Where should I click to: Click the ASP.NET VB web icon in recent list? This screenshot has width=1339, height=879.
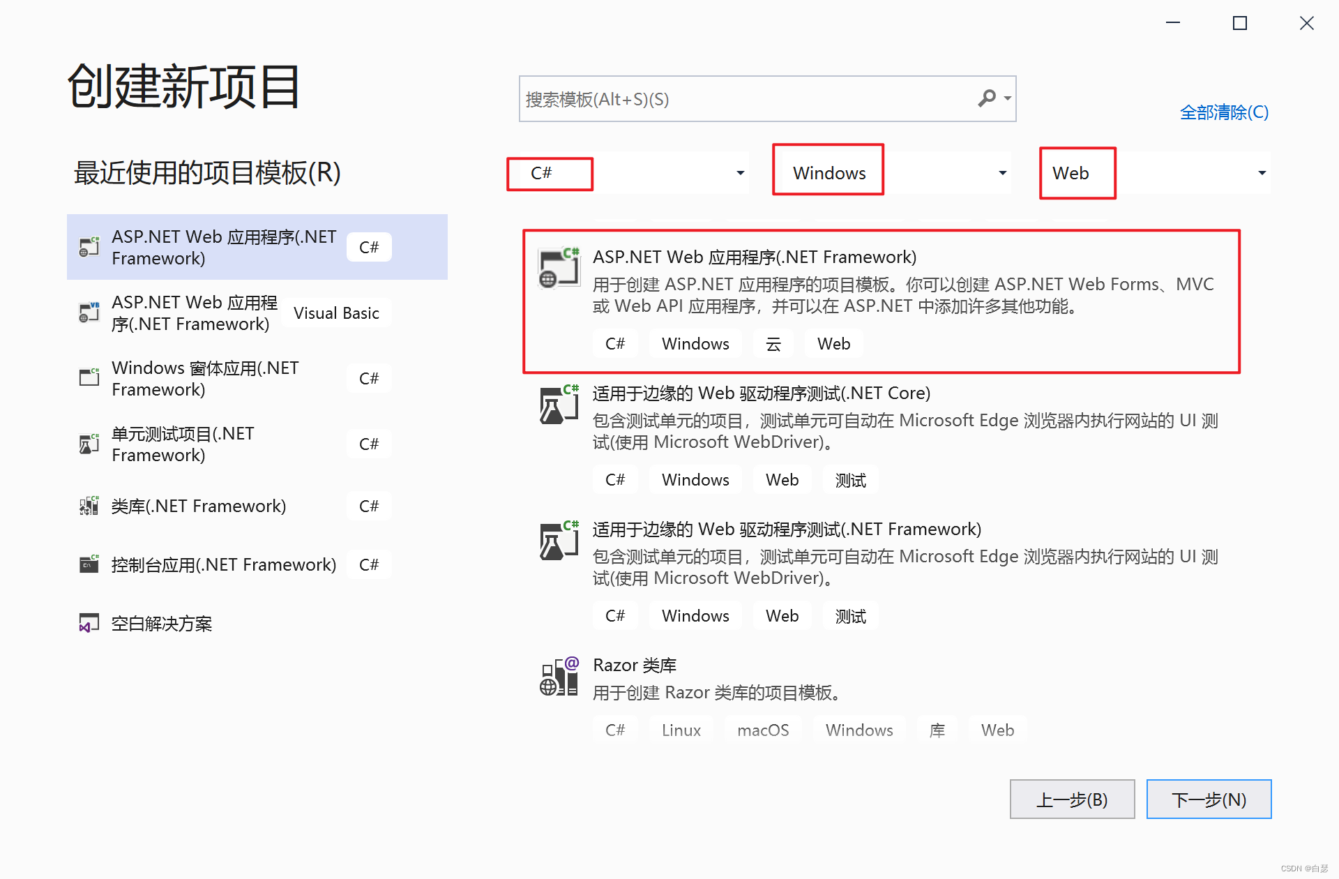click(x=89, y=313)
